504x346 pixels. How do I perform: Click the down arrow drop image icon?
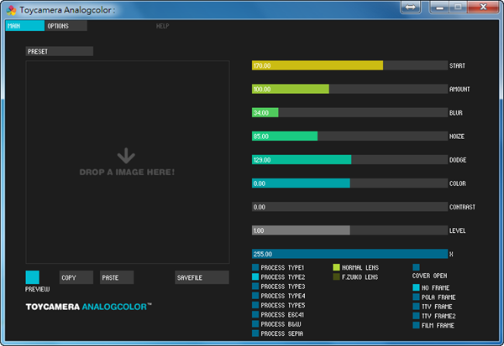126,156
